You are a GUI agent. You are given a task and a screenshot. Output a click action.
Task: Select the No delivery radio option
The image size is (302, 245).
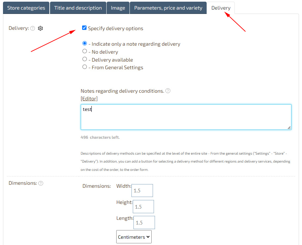(85, 52)
